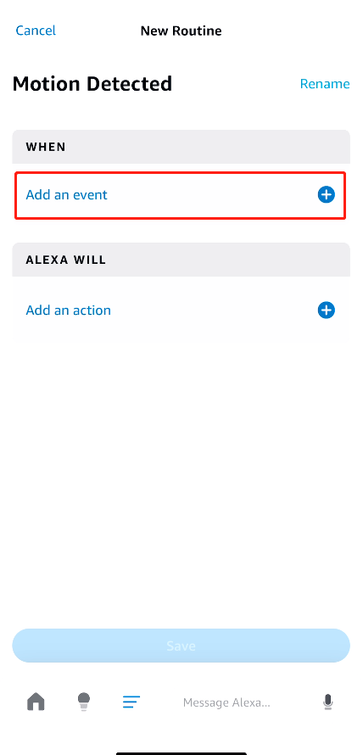Open the Home tab house icon

point(36,702)
